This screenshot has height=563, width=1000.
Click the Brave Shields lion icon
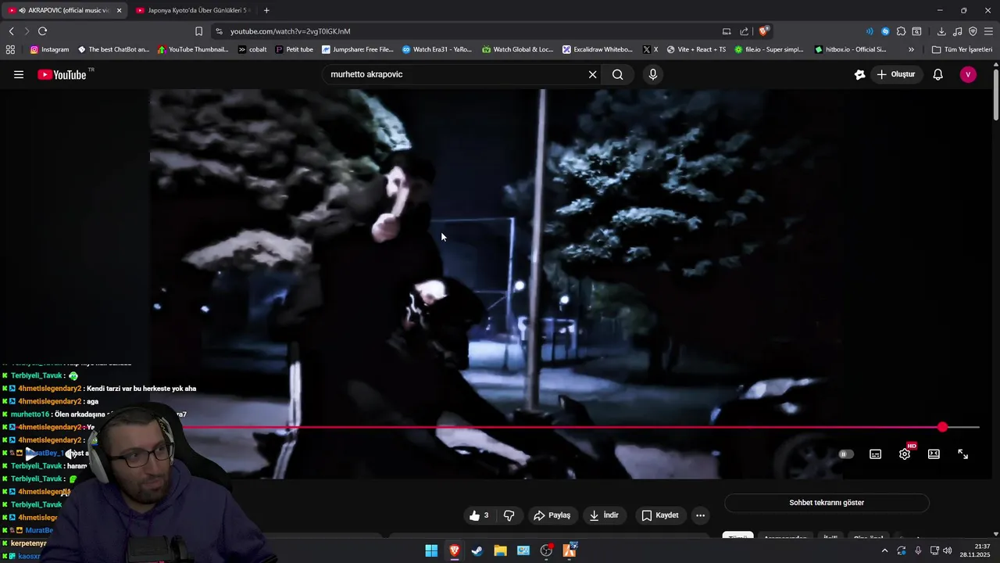coord(764,31)
